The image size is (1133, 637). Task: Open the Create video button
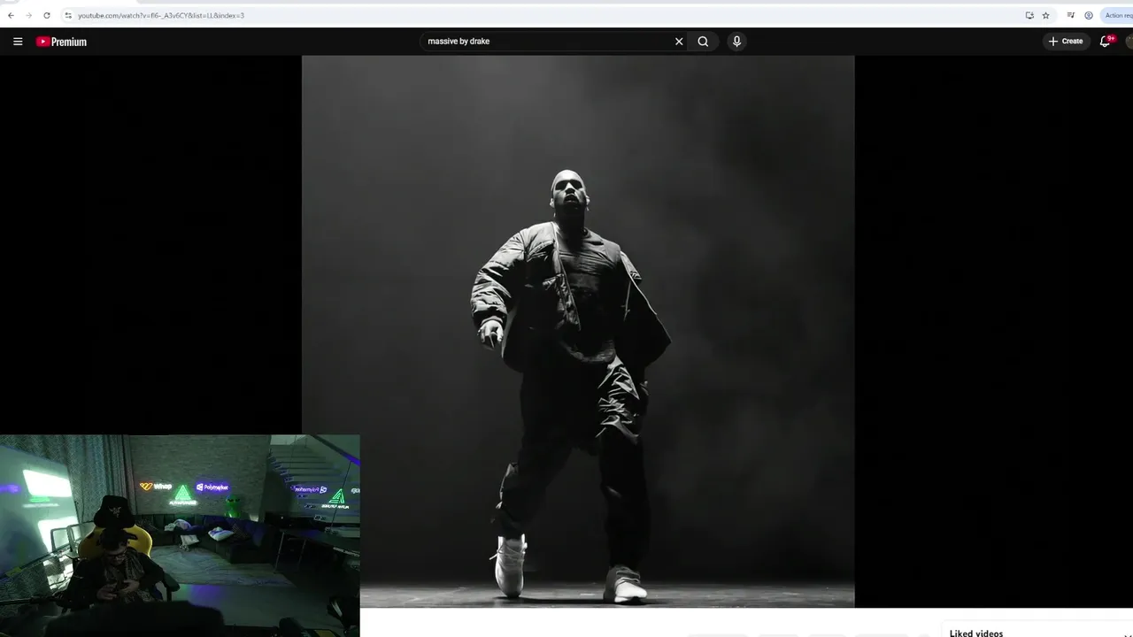[1066, 42]
